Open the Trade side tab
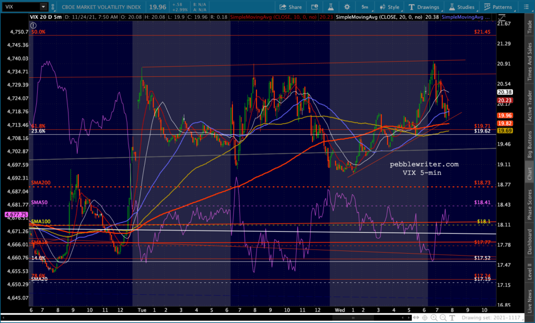 (x=530, y=27)
